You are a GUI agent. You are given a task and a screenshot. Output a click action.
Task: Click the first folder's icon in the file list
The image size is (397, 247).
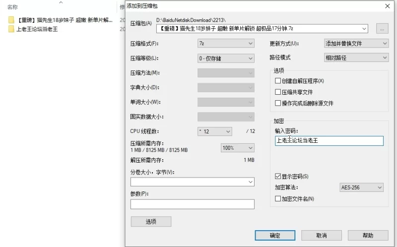tap(11, 20)
